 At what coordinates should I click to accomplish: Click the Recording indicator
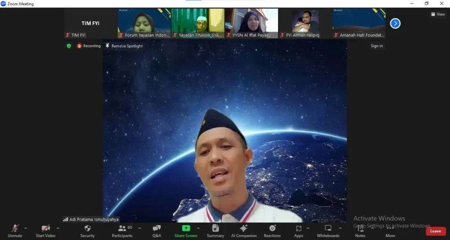click(89, 46)
